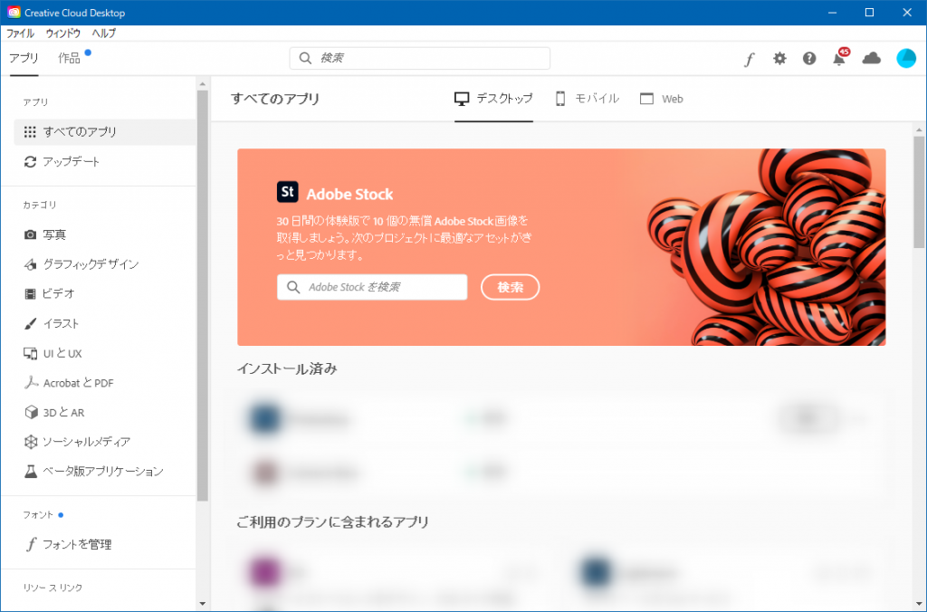Click the Adobe Stock heading text
The image size is (927, 612).
coord(349,195)
